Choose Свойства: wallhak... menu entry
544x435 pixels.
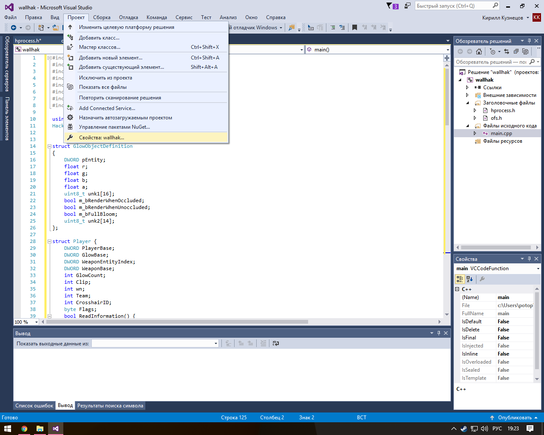tap(146, 138)
